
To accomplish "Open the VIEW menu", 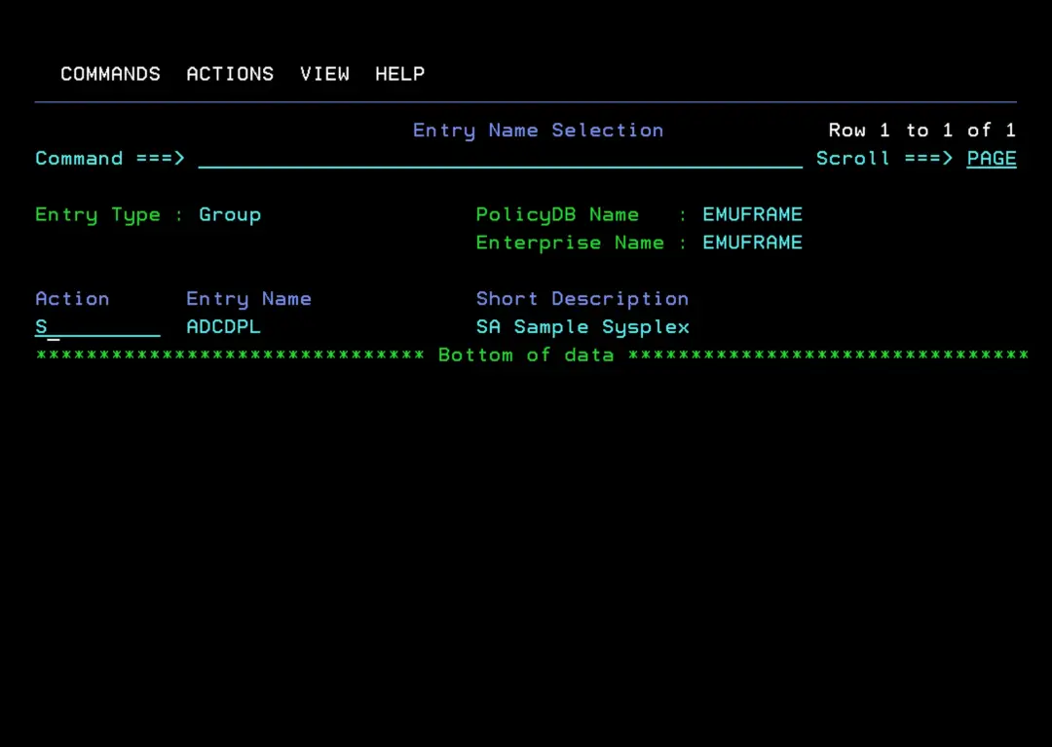I will (x=324, y=74).
